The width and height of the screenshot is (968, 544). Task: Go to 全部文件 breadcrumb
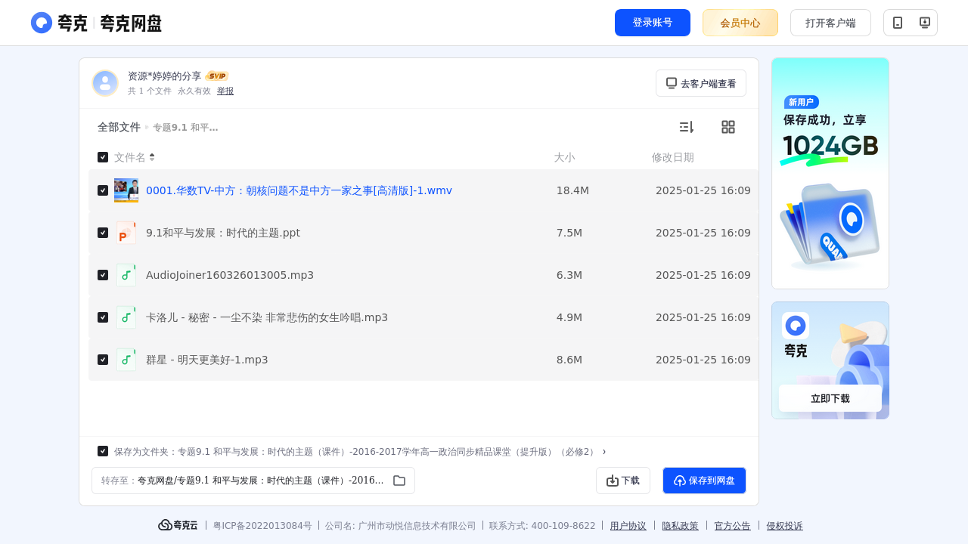[x=119, y=127]
